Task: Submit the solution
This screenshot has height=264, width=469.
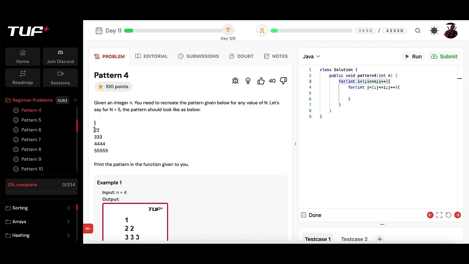Action: pyautogui.click(x=444, y=56)
